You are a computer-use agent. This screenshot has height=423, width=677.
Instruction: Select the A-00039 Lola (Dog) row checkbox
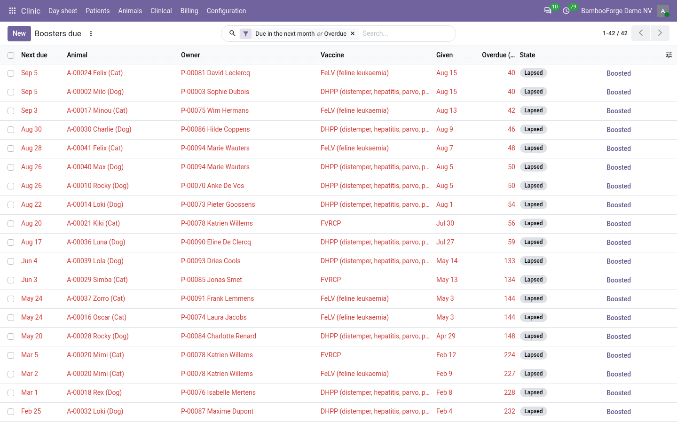point(11,261)
